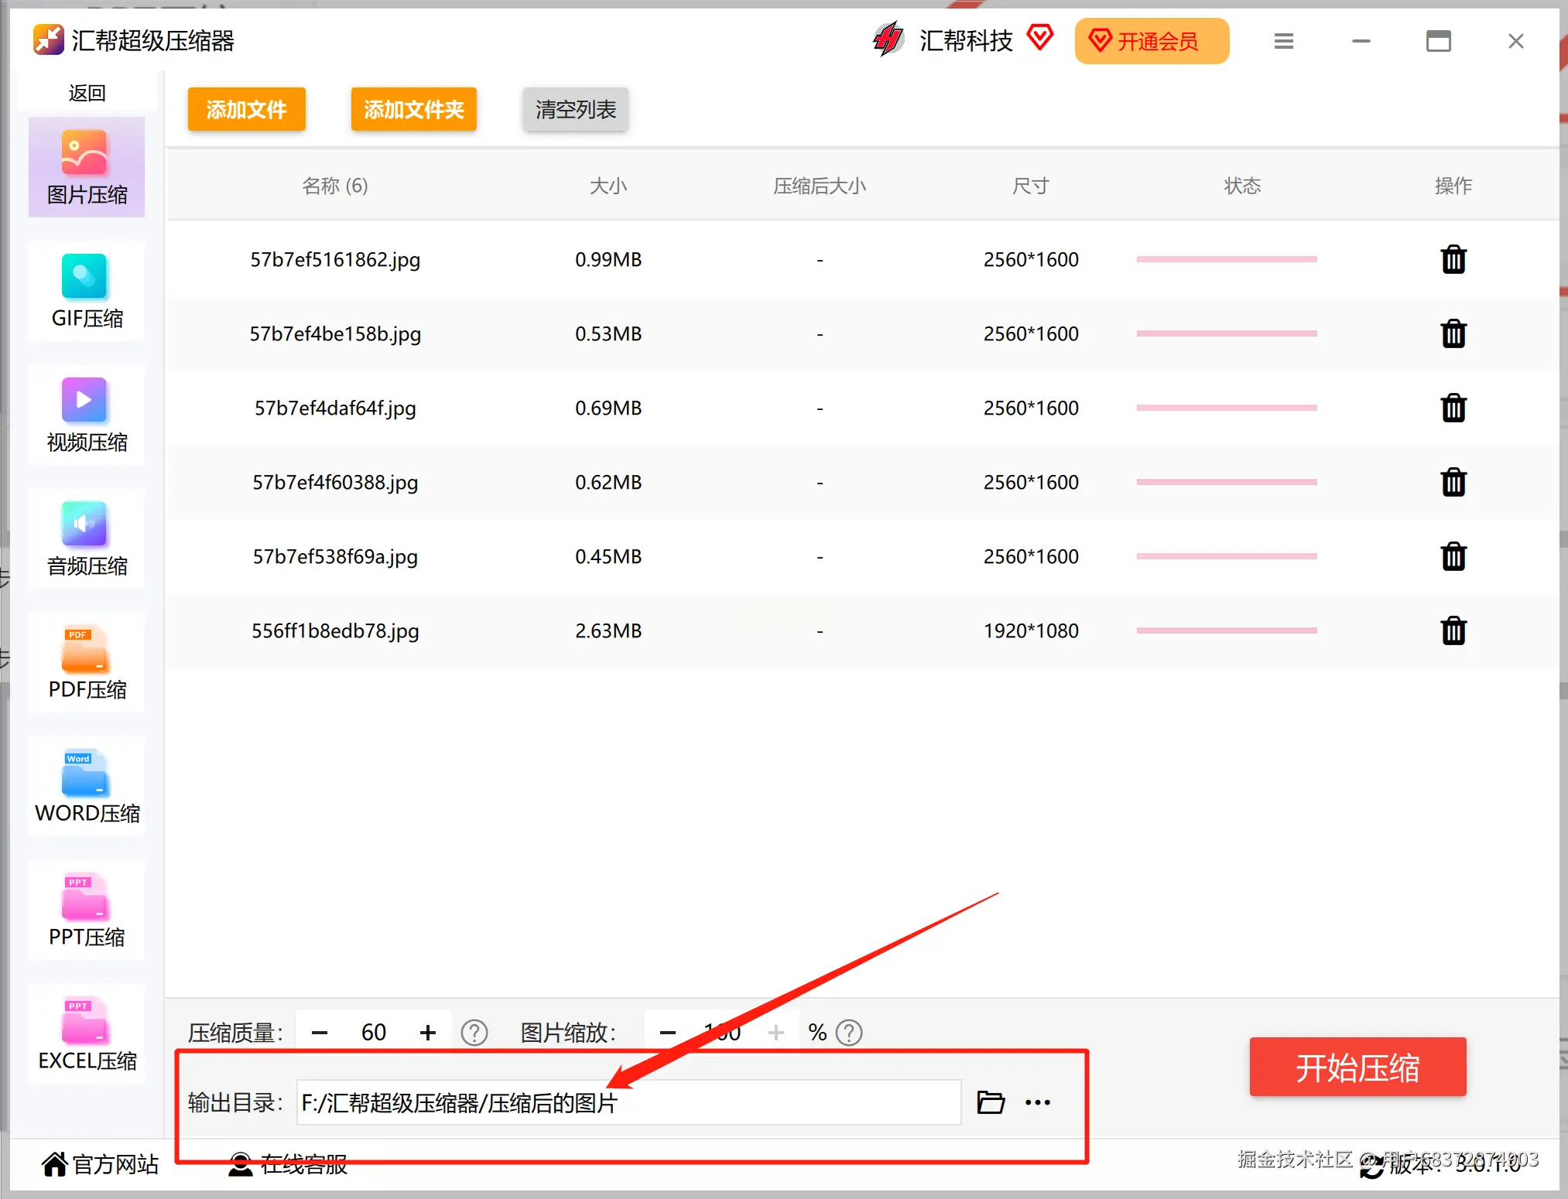The height and width of the screenshot is (1199, 1568).
Task: Click the three-dots browse button for the output directory
Action: [1038, 1102]
